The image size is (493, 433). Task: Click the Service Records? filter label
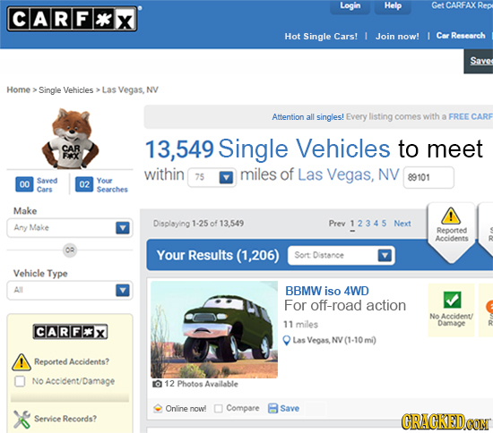[65, 419]
